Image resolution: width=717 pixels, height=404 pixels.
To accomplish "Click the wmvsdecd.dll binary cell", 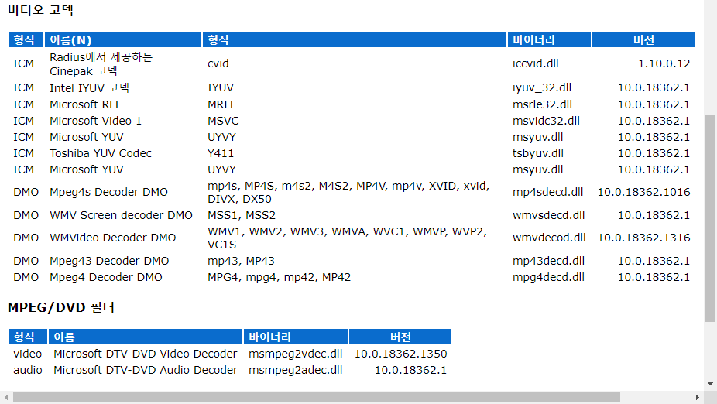I will pos(549,215).
